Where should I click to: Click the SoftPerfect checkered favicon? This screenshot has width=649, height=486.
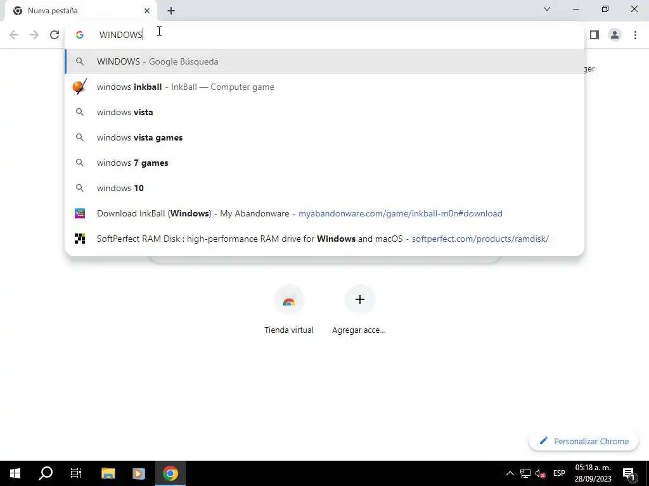tap(80, 239)
